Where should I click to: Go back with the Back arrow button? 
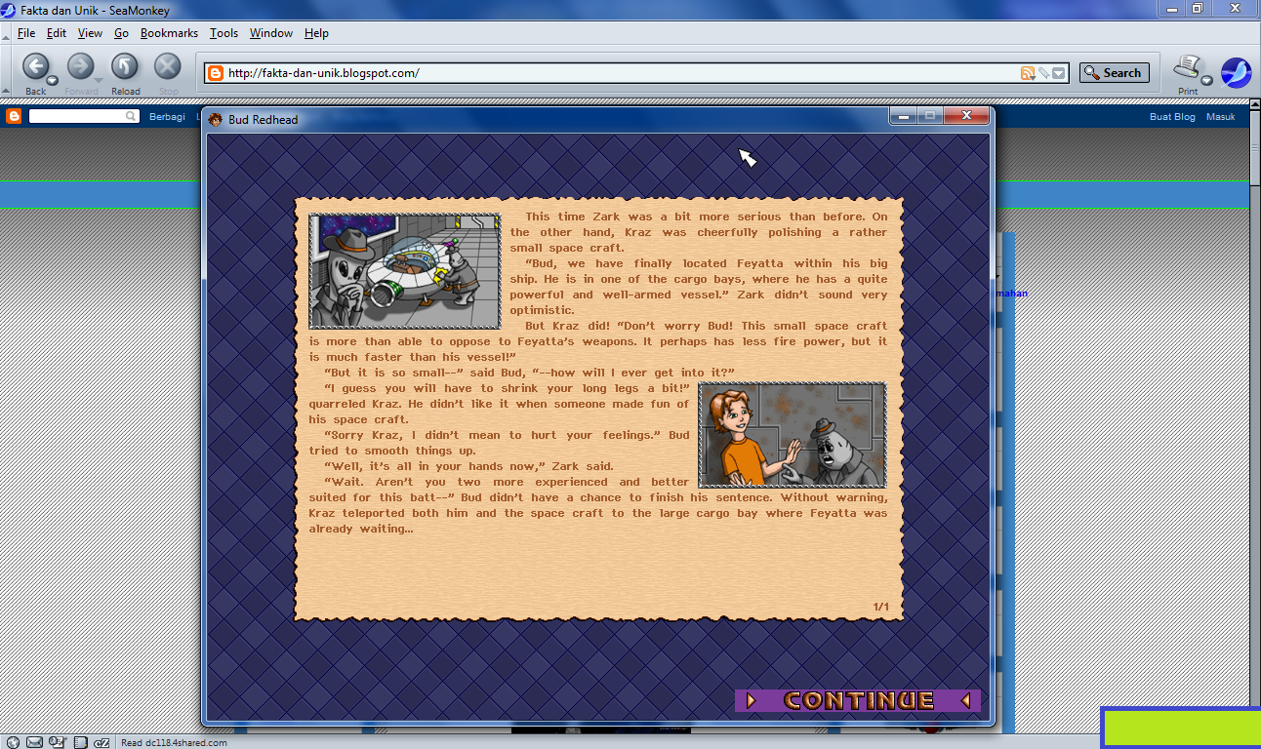coord(35,66)
